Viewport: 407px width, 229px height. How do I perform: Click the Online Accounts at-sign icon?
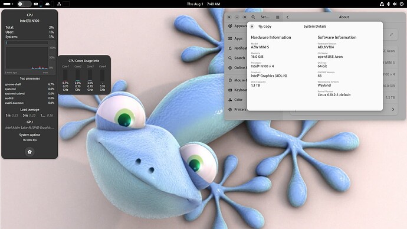click(230, 67)
